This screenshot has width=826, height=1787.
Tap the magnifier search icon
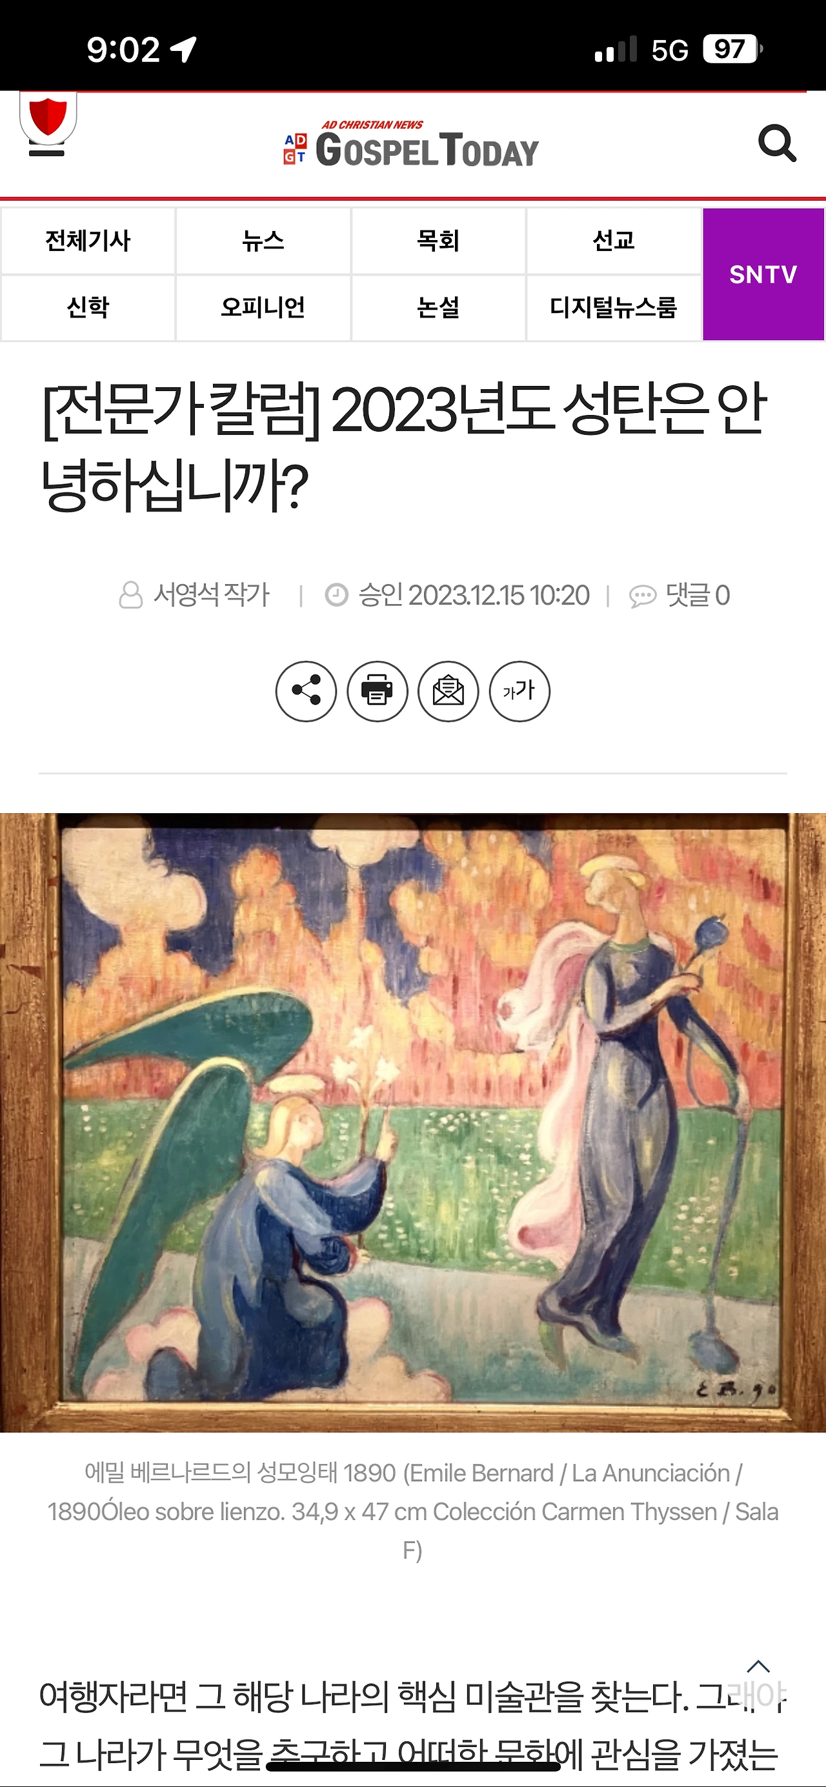pyautogui.click(x=777, y=144)
